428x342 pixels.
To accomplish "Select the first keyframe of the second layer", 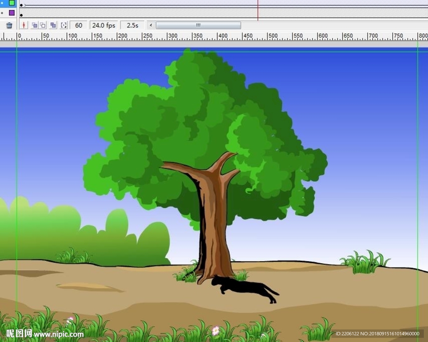I will [21, 15].
